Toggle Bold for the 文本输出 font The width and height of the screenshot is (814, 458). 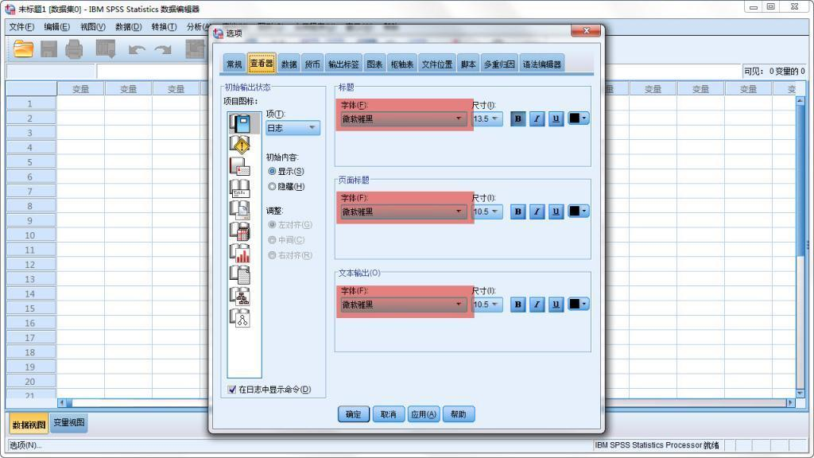(517, 305)
